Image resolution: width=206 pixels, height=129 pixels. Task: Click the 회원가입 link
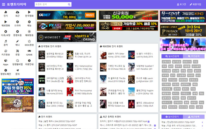click(195, 4)
